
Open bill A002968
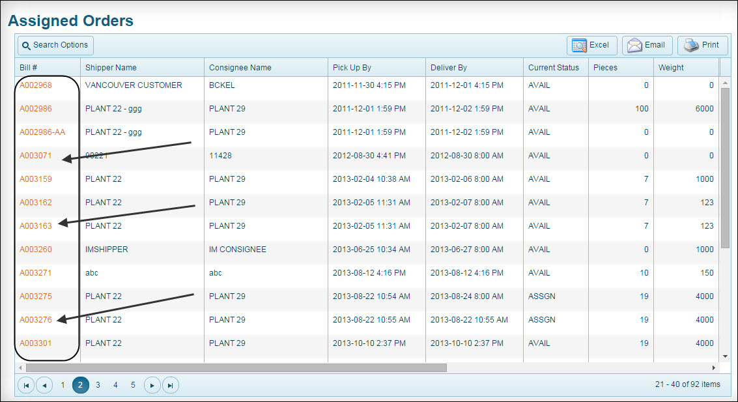click(36, 85)
